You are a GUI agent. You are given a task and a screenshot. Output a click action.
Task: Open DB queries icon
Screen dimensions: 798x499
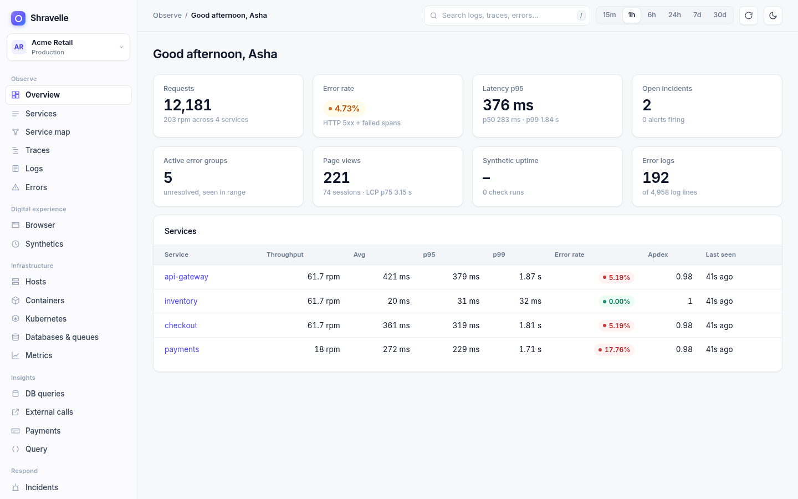pos(16,394)
